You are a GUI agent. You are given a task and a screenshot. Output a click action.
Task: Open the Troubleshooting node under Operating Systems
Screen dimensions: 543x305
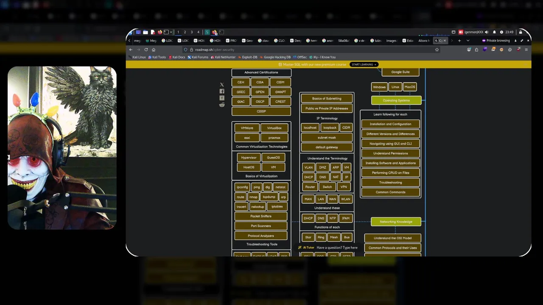tap(391, 183)
